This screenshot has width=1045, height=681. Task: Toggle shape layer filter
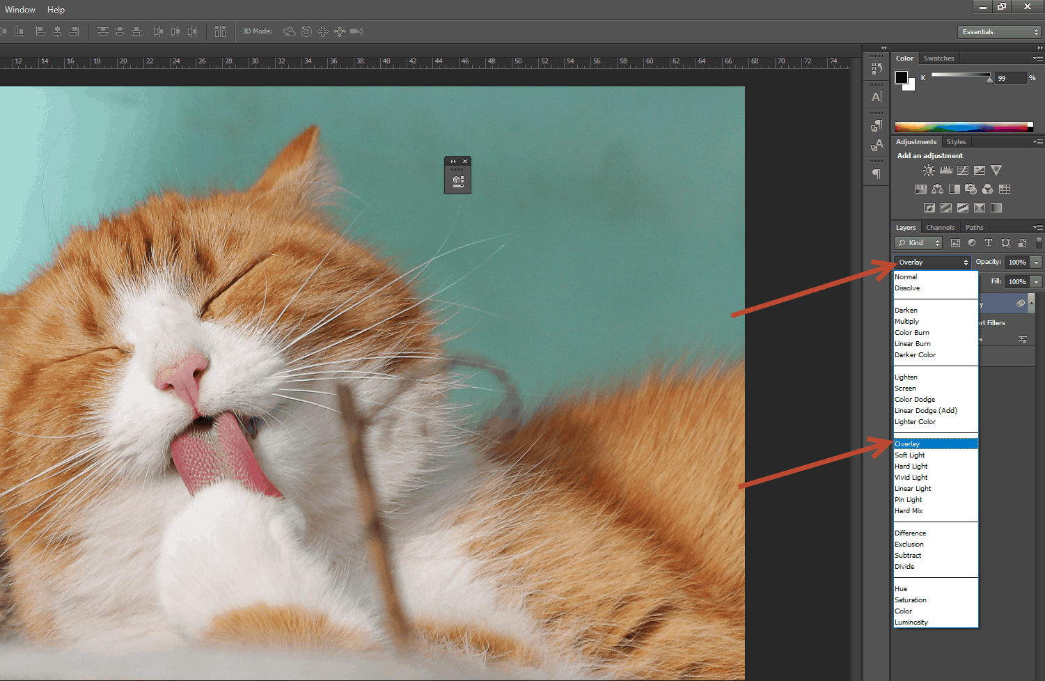pos(1005,243)
